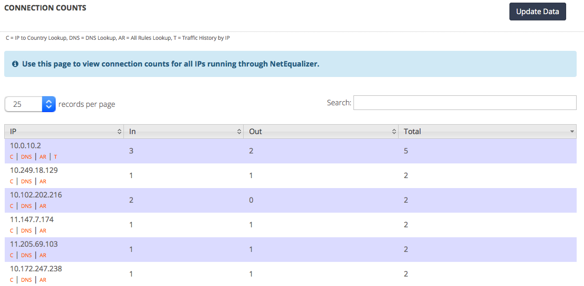Viewport: 584px width, 286px height.
Task: Open country lookup (C) for 10.102.202.216
Action: [12, 206]
